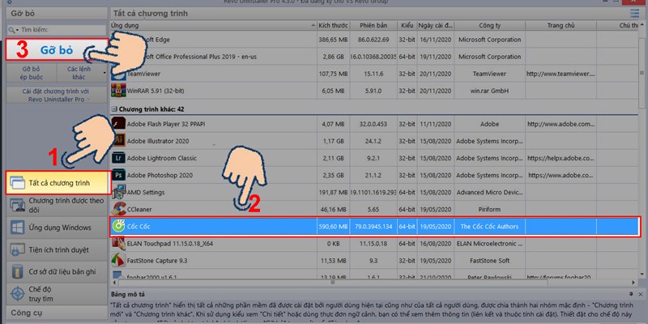Image resolution: width=648 pixels, height=324 pixels.
Task: Sort by Phiên bản column header
Action: (373, 26)
